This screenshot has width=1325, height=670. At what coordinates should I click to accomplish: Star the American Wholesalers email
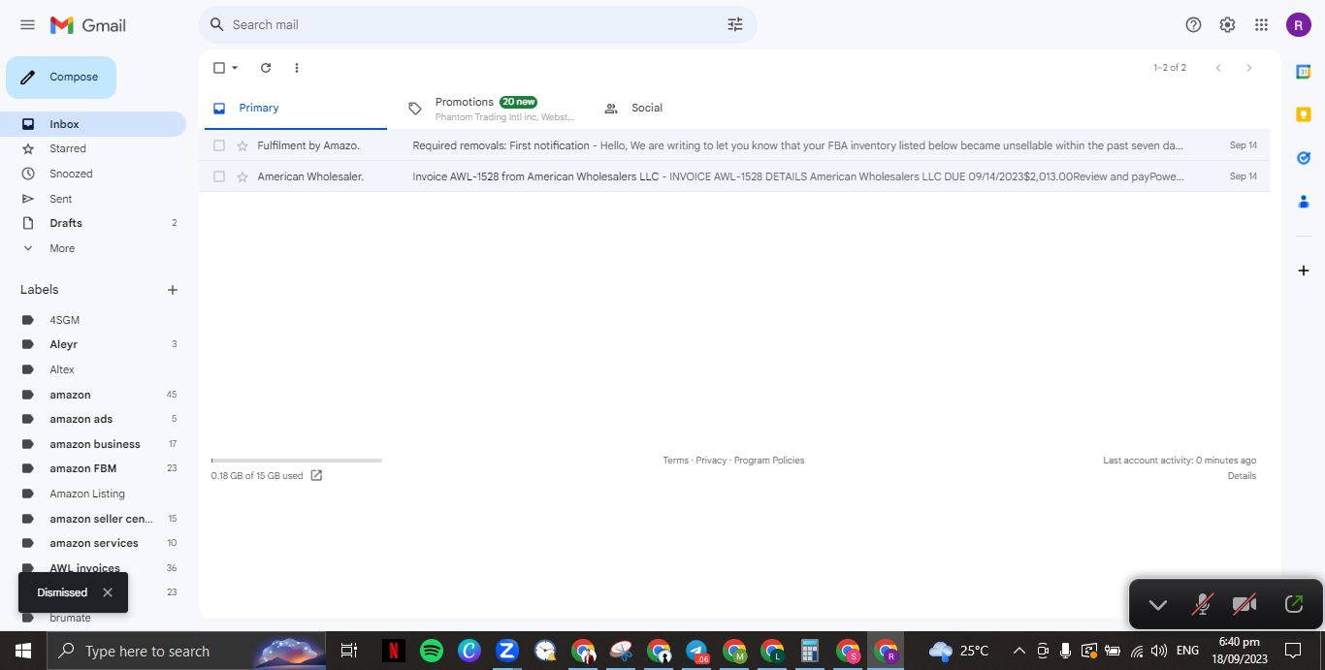[242, 176]
